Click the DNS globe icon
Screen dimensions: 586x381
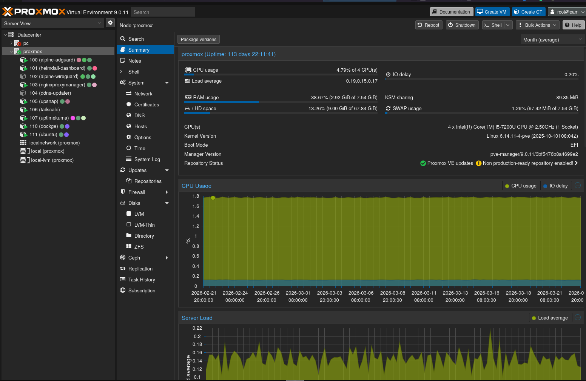pyautogui.click(x=129, y=115)
